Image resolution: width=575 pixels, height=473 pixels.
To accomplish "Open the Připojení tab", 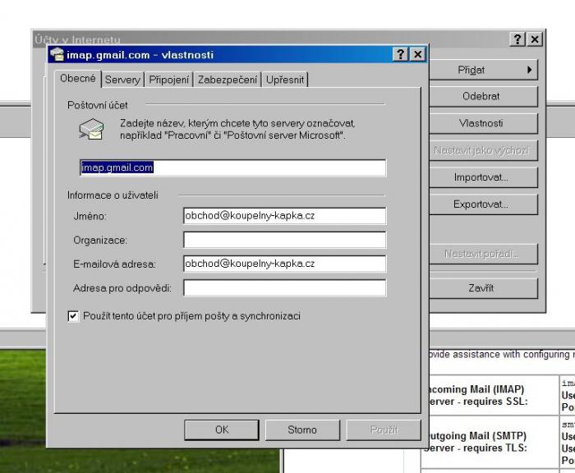I will pyautogui.click(x=169, y=80).
